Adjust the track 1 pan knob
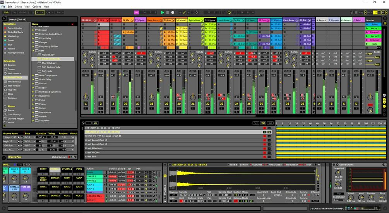 pos(86,97)
